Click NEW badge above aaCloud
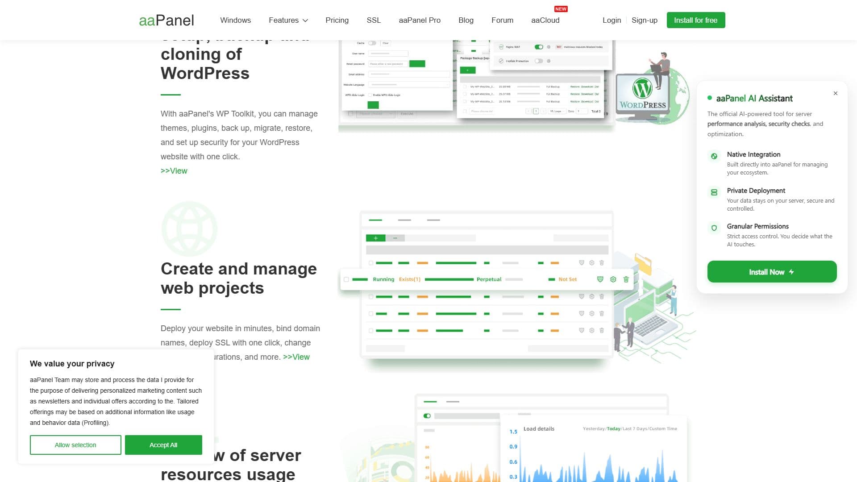 click(x=561, y=9)
